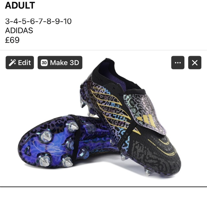Remove the photo with the X button

[195, 63]
